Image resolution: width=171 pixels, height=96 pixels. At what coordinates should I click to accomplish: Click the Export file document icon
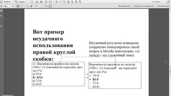point(72,2)
